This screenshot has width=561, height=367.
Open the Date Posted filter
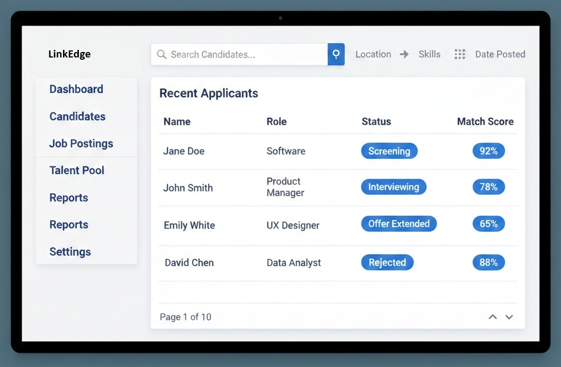pos(500,54)
